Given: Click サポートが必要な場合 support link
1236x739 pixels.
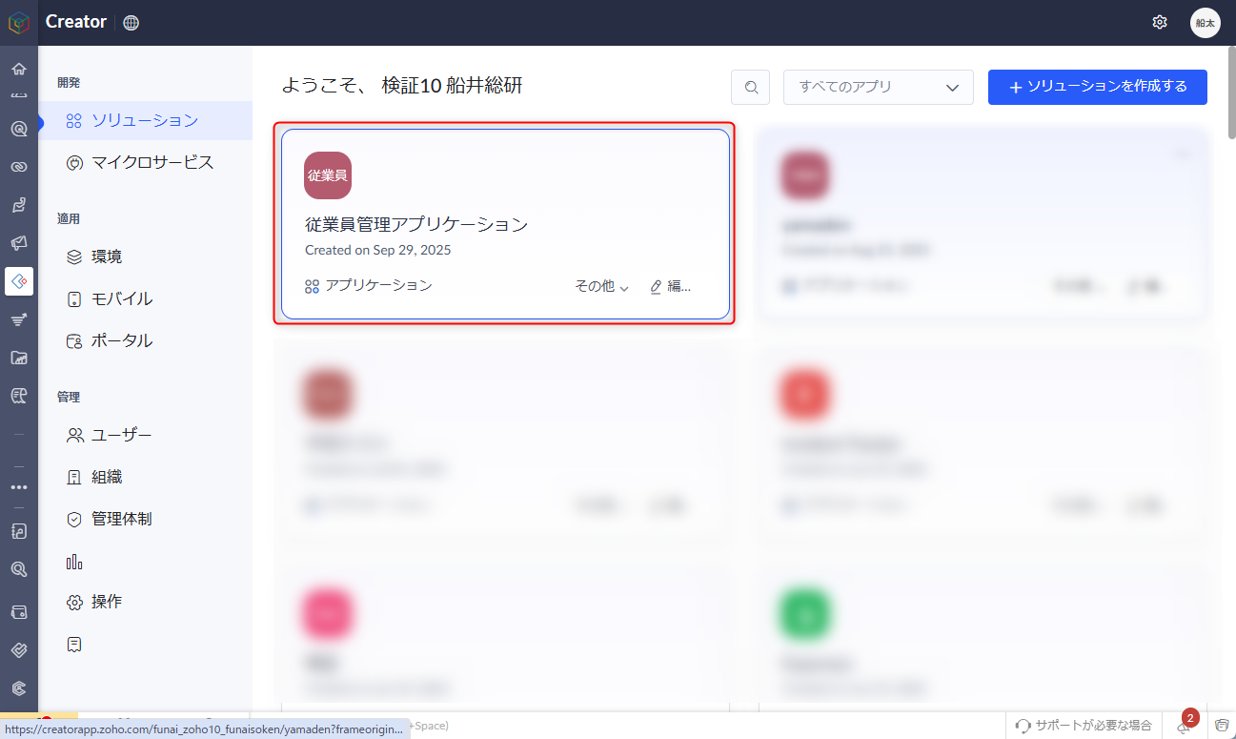Looking at the screenshot, I should pyautogui.click(x=1084, y=725).
